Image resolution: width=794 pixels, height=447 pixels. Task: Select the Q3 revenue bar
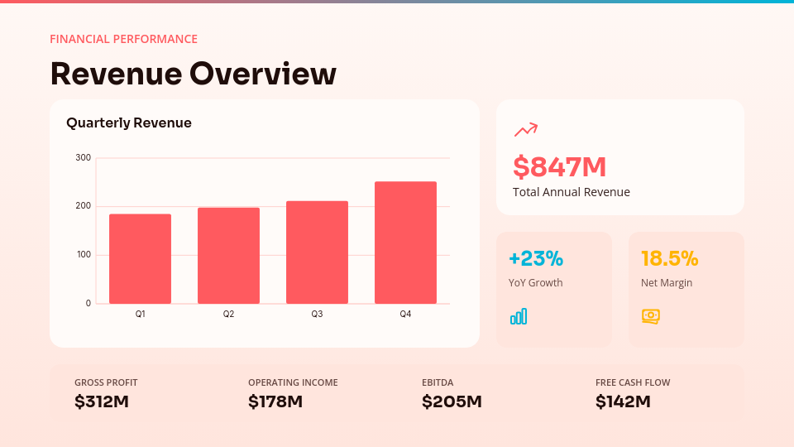click(317, 252)
